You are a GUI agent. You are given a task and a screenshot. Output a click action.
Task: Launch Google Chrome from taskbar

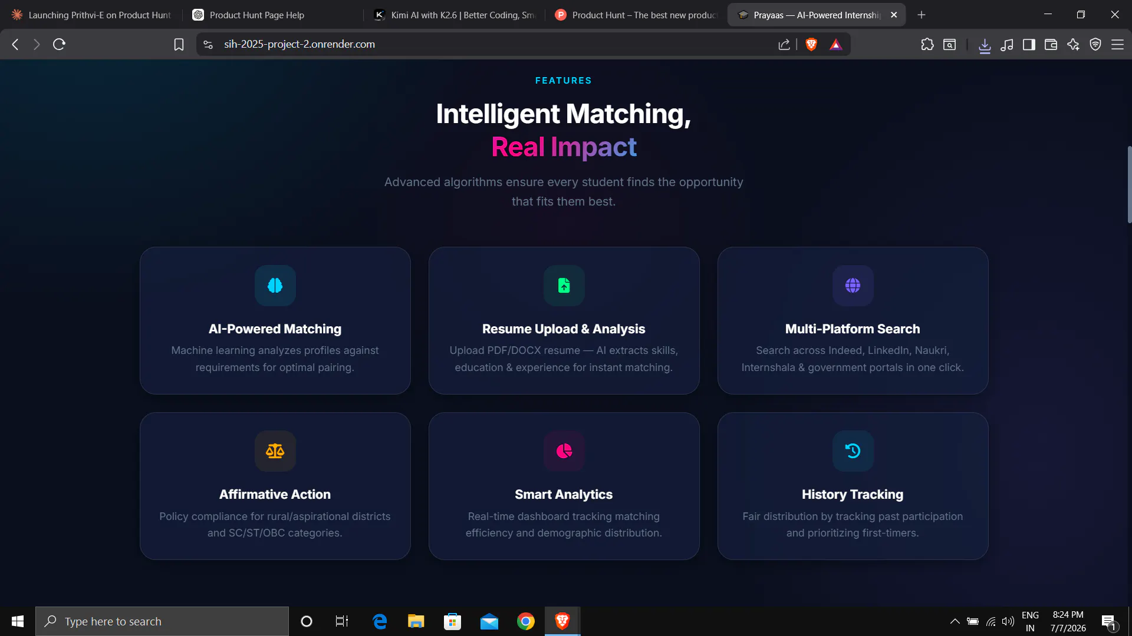click(x=525, y=621)
